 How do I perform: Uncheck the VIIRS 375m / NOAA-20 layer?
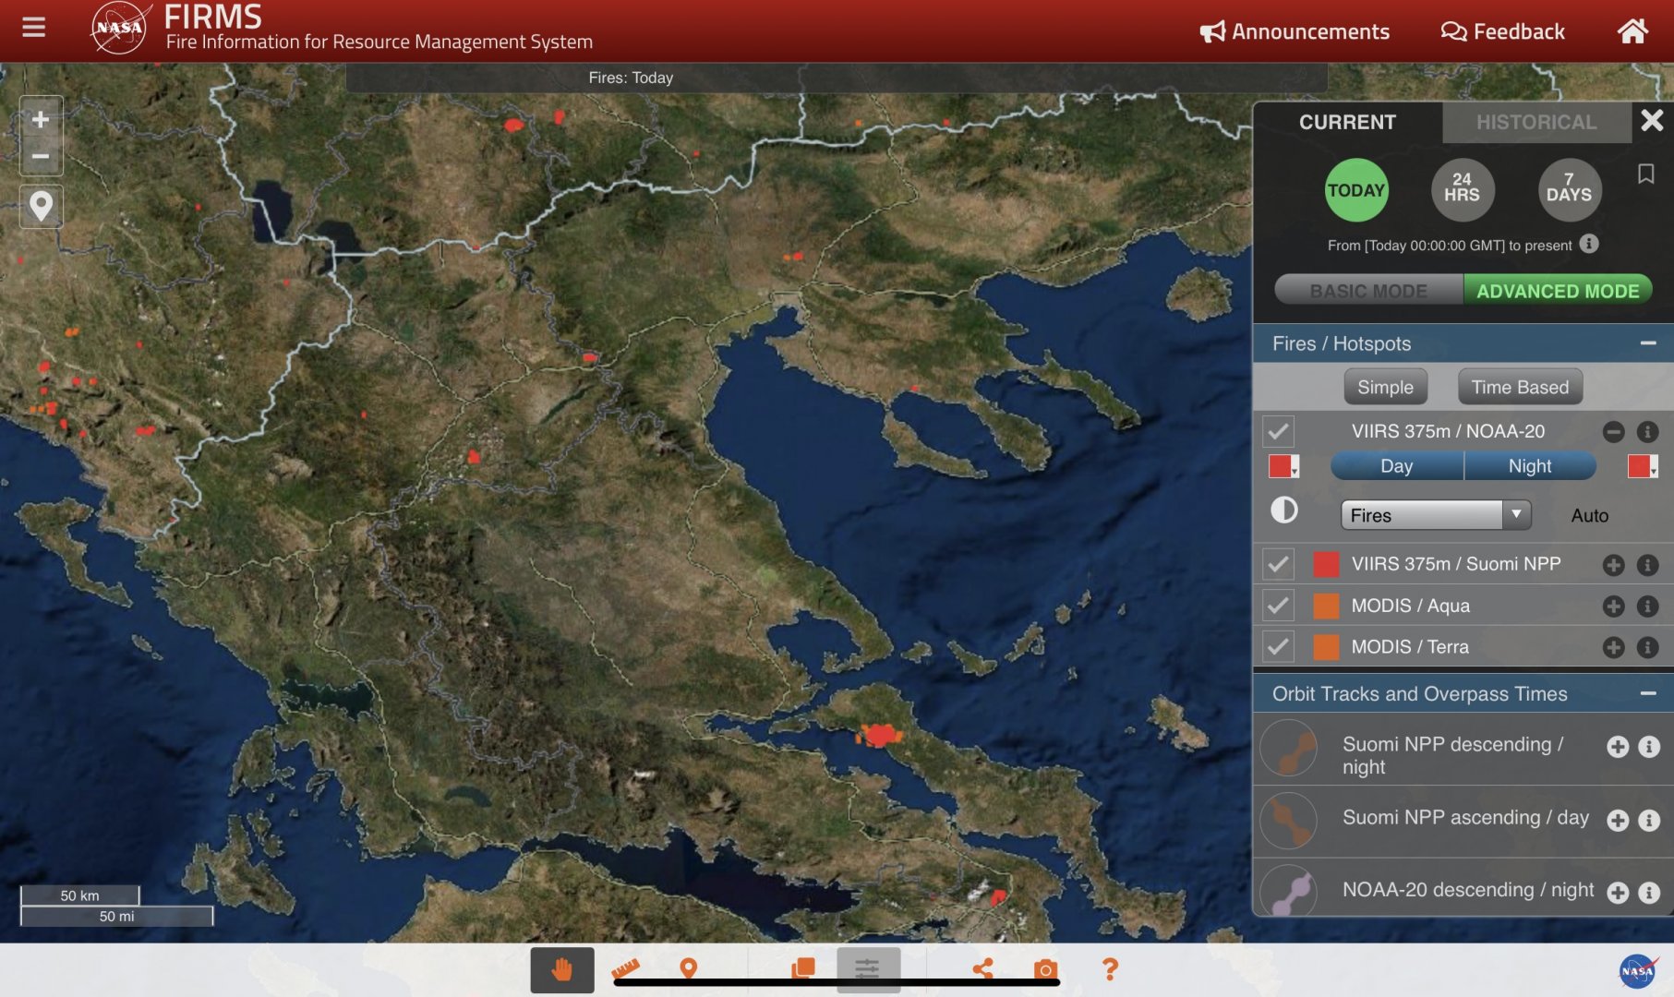1278,431
